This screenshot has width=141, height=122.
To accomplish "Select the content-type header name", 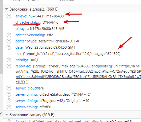I will coord(26,41).
